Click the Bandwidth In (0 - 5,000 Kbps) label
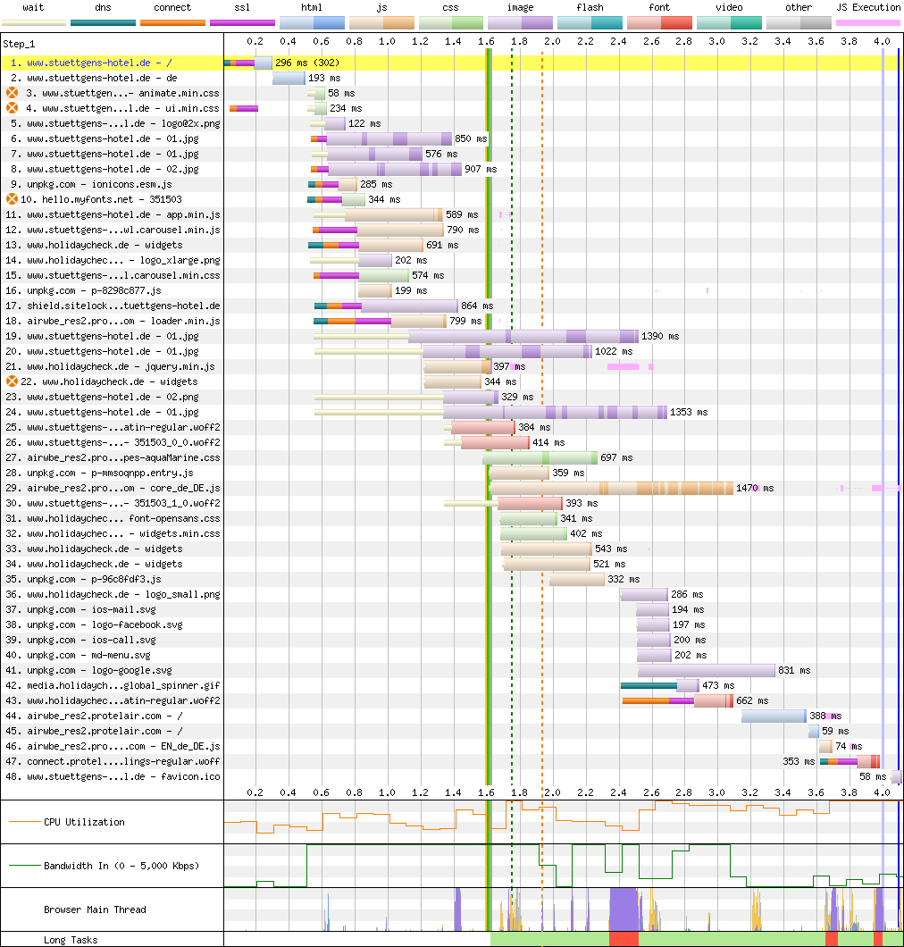This screenshot has height=947, width=904. coord(121,866)
